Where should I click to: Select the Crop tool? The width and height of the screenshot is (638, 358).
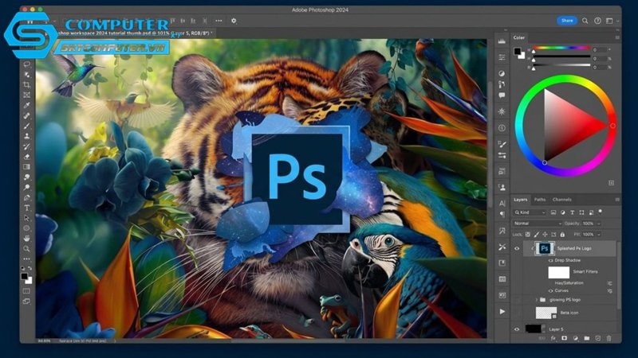(x=27, y=85)
